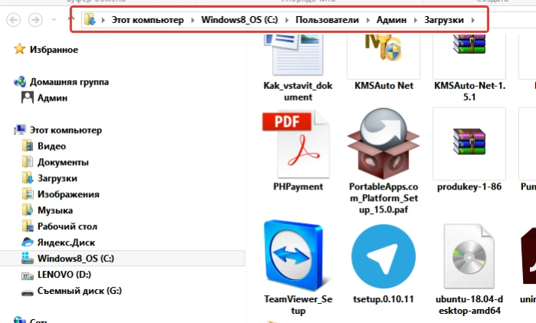The image size is (536, 323).
Task: Select the PHPayment PDF file icon
Action: click(x=298, y=144)
